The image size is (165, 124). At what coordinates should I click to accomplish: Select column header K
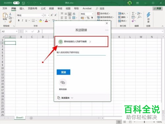coord(119,37)
